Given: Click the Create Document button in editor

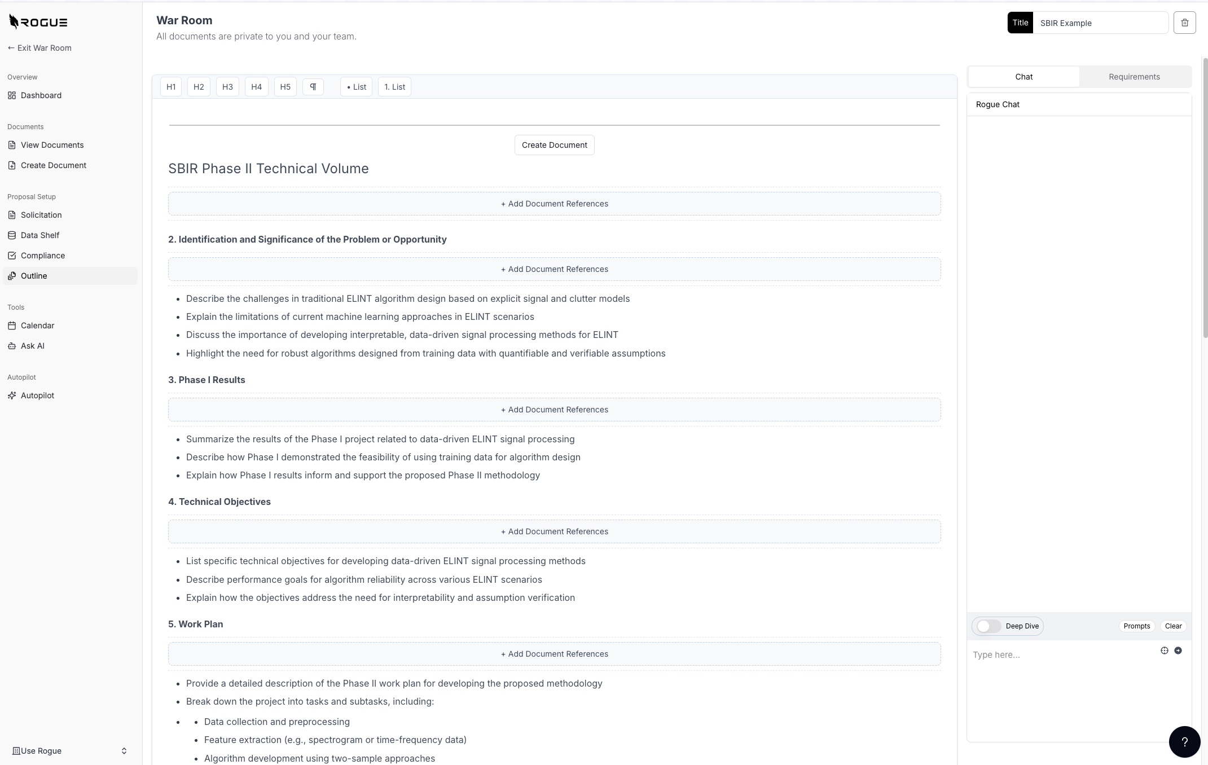Looking at the screenshot, I should click(554, 145).
